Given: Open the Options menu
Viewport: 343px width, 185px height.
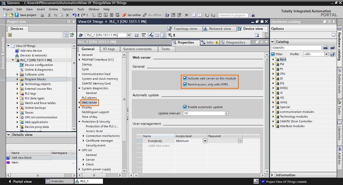Looking at the screenshot, I should click(68, 9).
